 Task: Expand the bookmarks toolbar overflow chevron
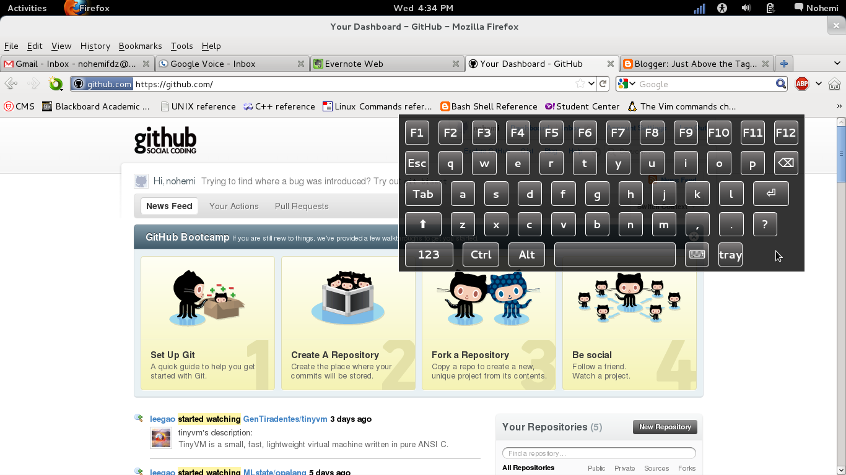tap(840, 106)
